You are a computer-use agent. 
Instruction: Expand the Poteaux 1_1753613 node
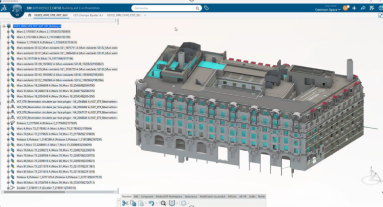[8, 42]
